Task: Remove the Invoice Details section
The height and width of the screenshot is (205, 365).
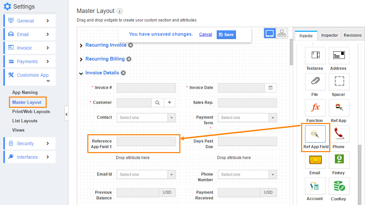Action: [x=123, y=73]
